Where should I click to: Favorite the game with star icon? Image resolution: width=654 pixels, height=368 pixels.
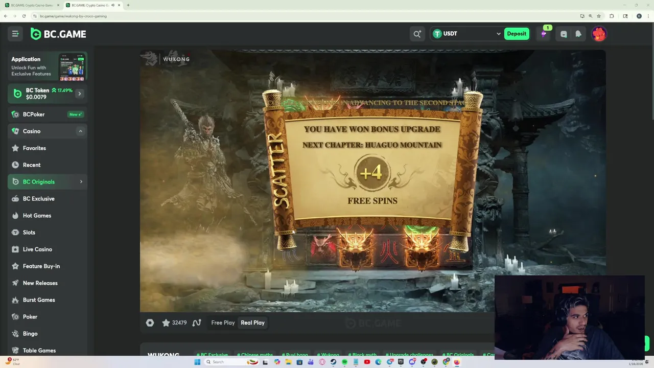click(166, 323)
